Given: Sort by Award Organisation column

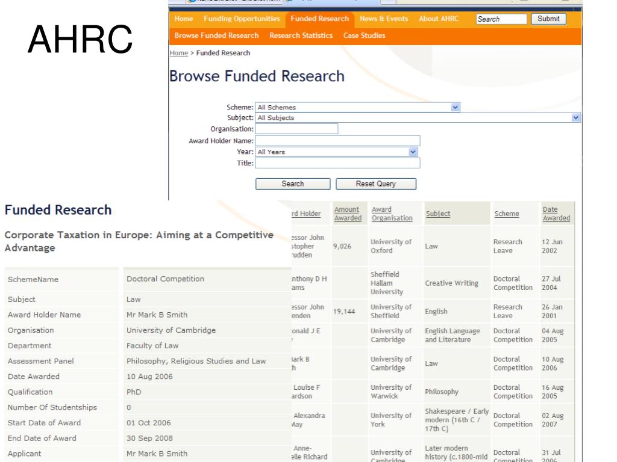Looking at the screenshot, I should [x=392, y=214].
